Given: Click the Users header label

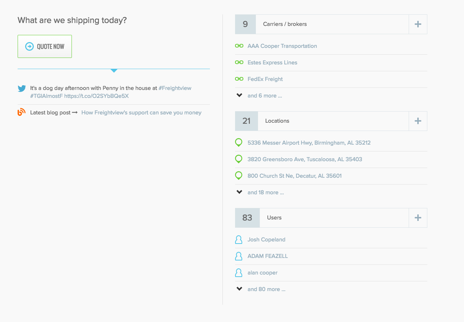Looking at the screenshot, I should (x=274, y=218).
